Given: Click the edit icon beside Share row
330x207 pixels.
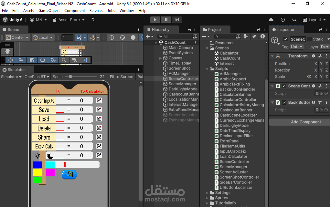Looking at the screenshot, I should [99, 137].
